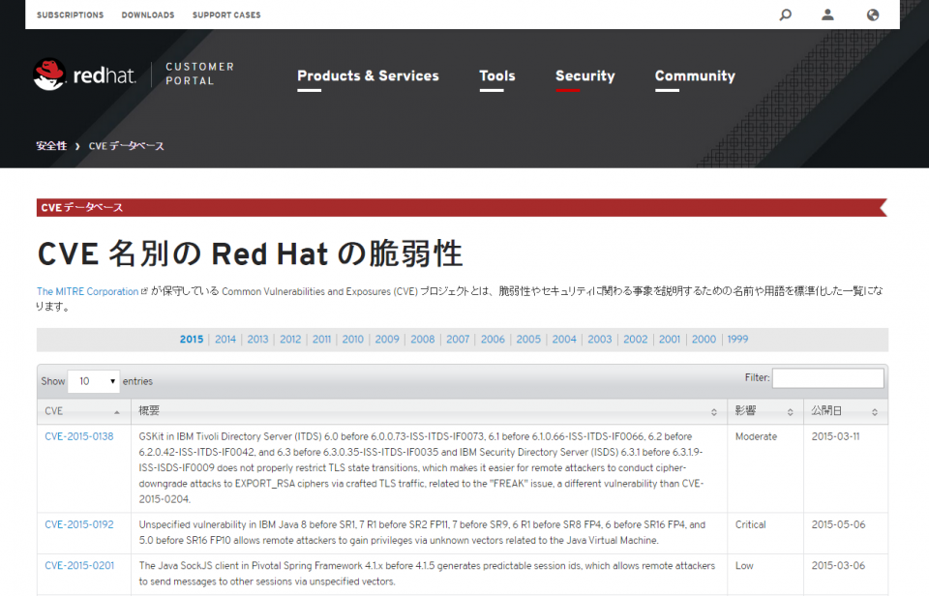Select the 1999 year filter

coord(738,339)
